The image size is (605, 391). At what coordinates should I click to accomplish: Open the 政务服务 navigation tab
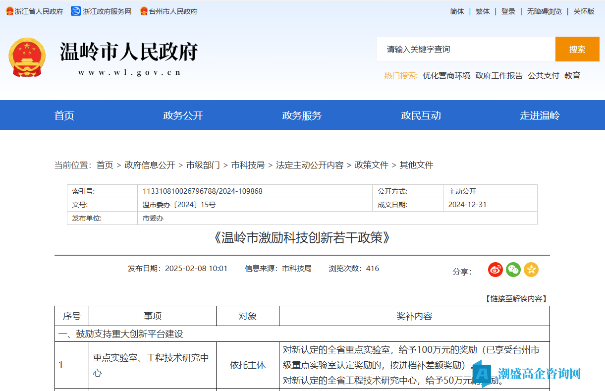click(302, 115)
